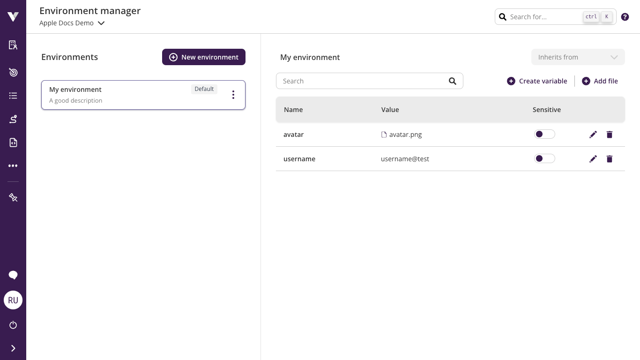
Task: Open the more options ellipsis in sidebar
Action: (13, 166)
